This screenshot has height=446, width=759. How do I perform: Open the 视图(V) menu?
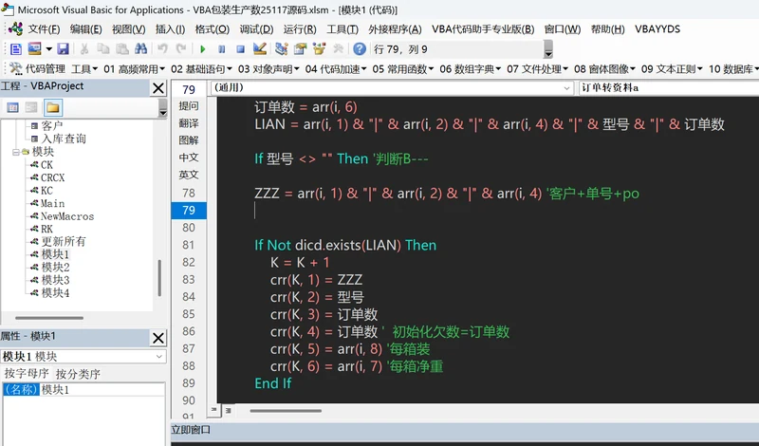(x=129, y=29)
